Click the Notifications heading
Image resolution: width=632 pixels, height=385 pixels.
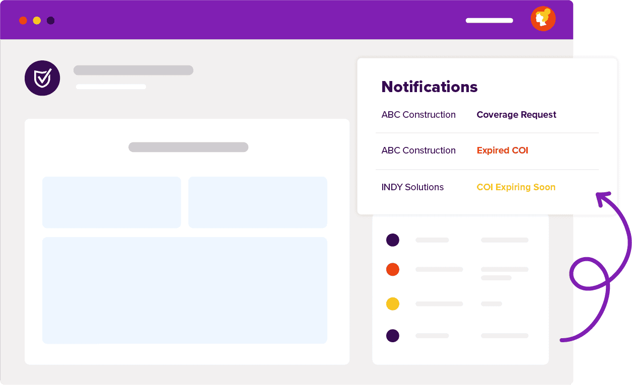[x=430, y=87]
